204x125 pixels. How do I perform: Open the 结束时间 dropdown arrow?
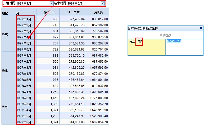[103, 3]
